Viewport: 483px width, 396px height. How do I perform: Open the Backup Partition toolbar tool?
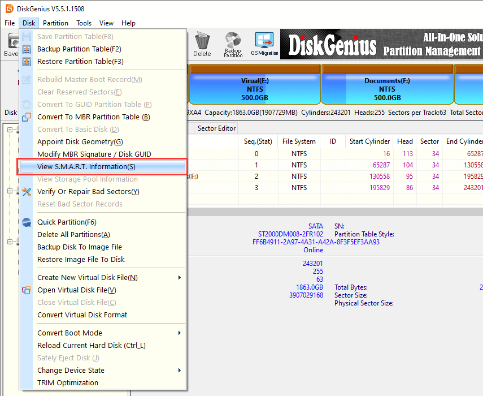pos(233,44)
